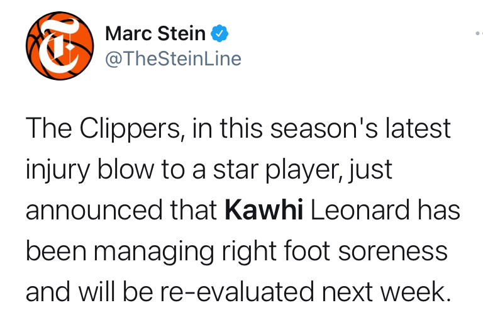Click the blue verified badge
483x332 pixels.
point(219,33)
